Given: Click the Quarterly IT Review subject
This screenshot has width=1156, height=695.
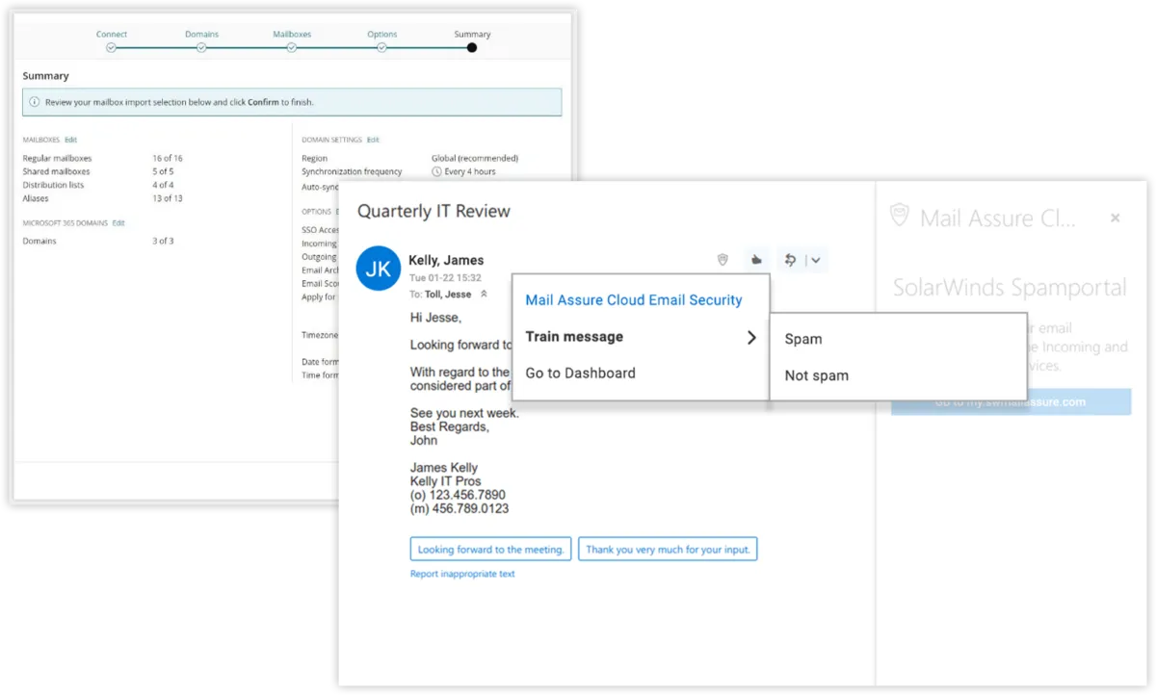Looking at the screenshot, I should 433,212.
